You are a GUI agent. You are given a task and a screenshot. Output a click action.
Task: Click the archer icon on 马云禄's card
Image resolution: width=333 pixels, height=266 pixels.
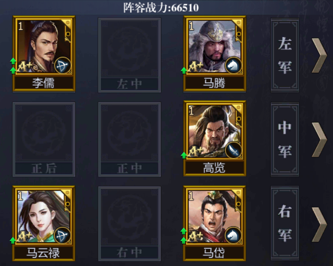62,235
